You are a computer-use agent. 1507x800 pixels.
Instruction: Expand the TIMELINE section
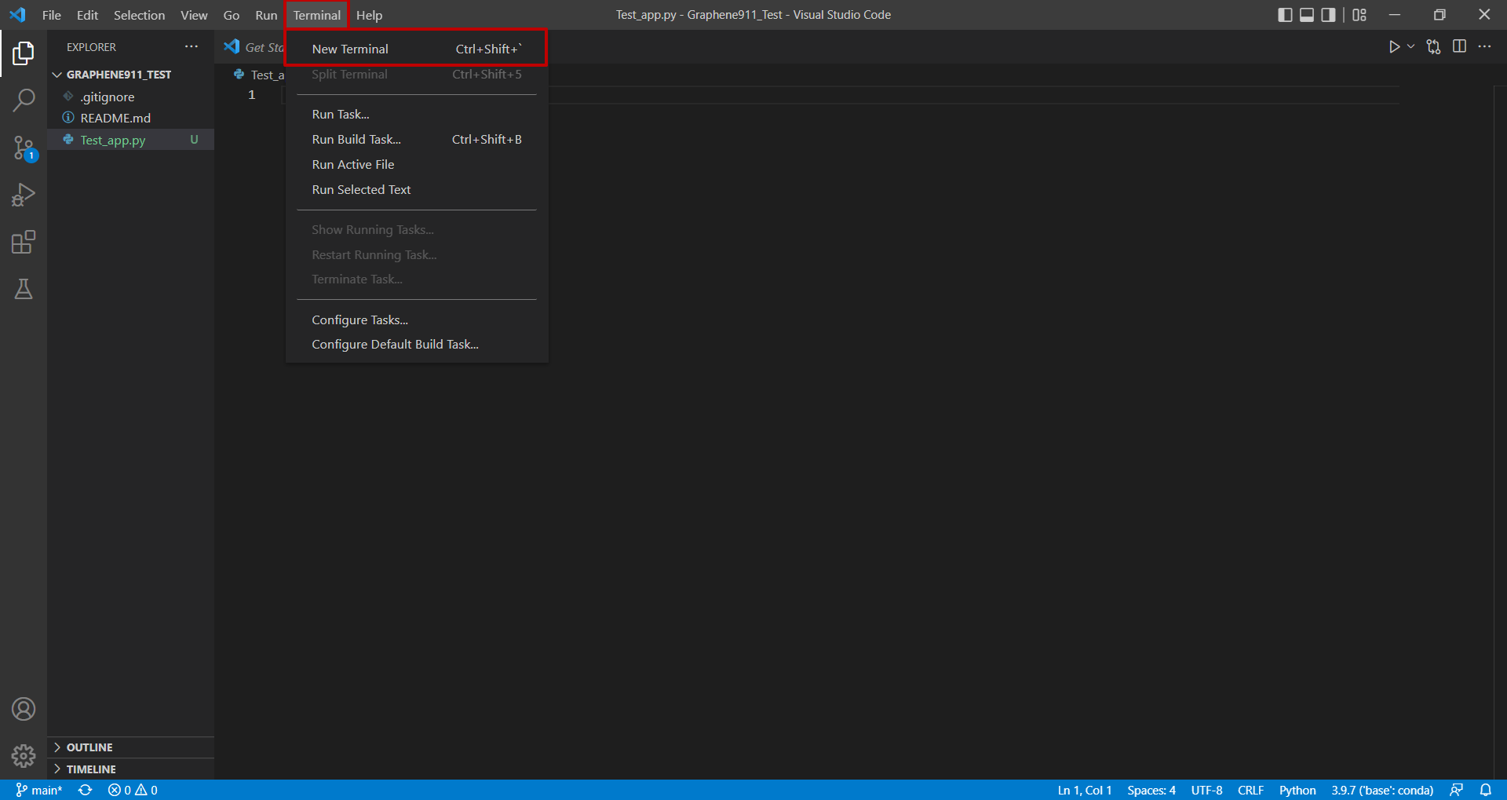(x=130, y=769)
